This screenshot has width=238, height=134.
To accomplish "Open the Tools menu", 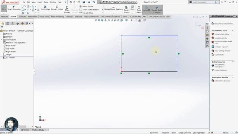I will 46,2.
